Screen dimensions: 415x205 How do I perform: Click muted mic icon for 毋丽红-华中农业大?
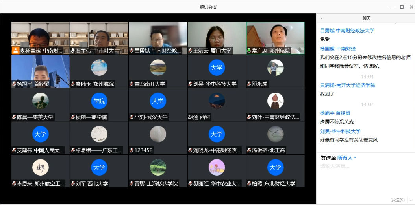click(190, 184)
